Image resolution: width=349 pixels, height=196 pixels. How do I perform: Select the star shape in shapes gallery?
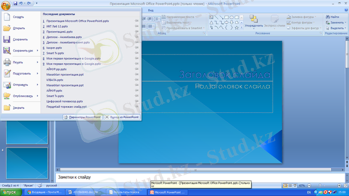point(236,27)
